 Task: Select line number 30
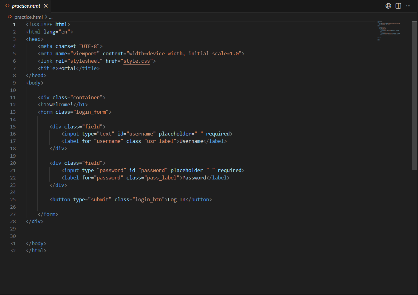pos(13,236)
